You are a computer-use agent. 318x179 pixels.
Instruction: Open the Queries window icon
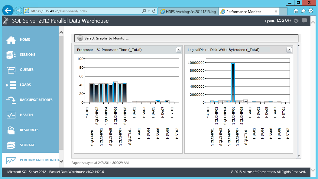[x=11, y=70]
